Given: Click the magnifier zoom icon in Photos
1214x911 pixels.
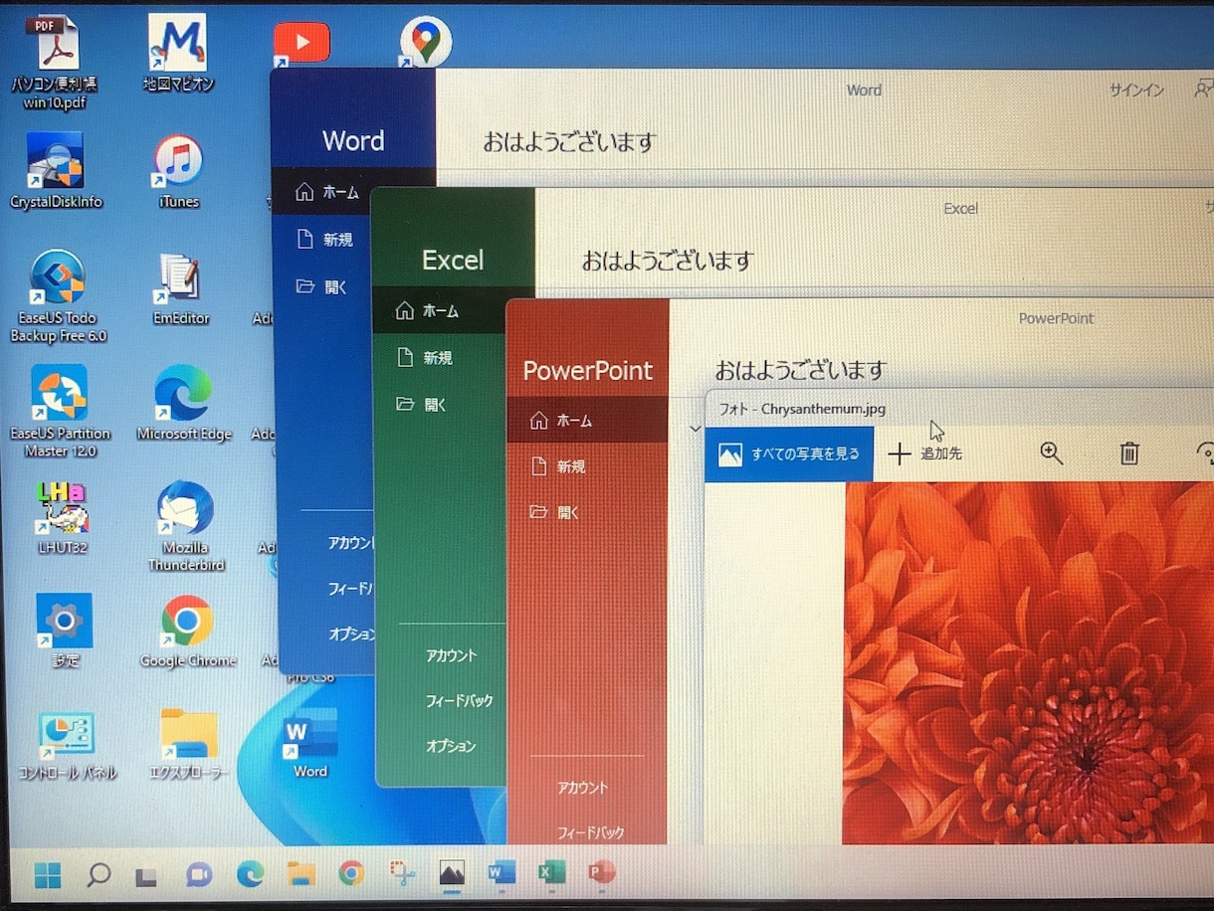Looking at the screenshot, I should 1051,454.
